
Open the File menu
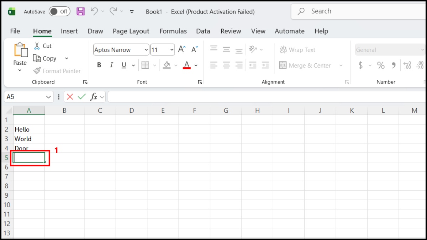15,31
